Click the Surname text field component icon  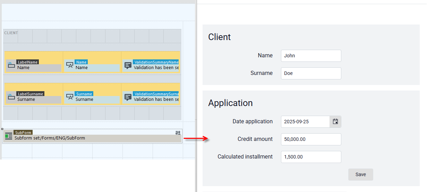(x=70, y=97)
